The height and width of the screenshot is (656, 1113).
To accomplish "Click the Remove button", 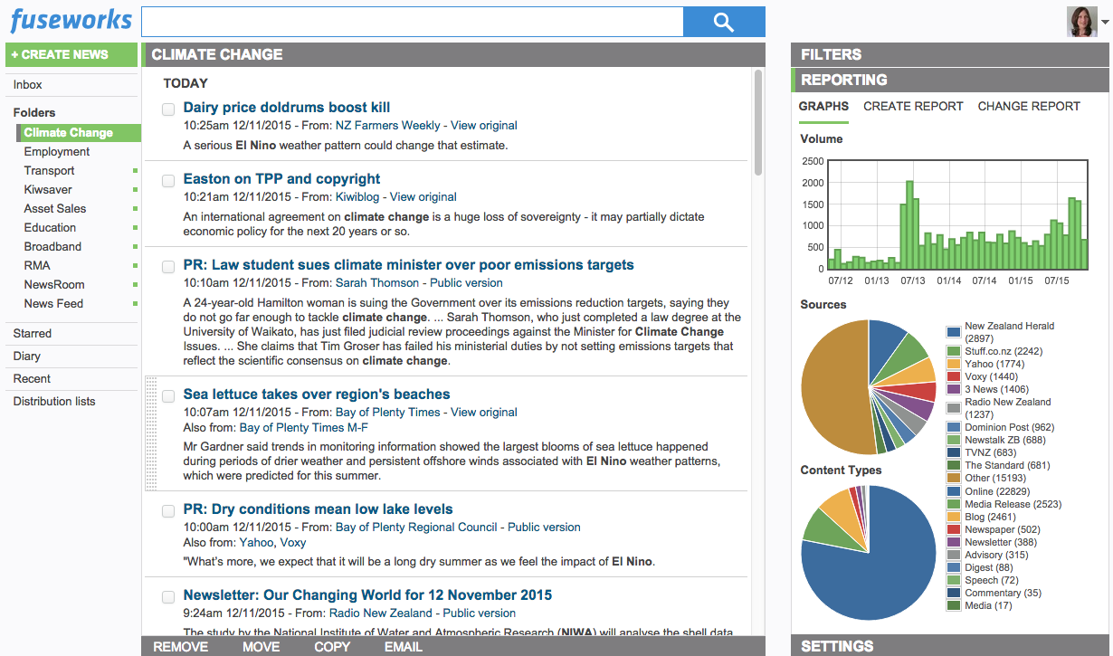I will coord(181,647).
